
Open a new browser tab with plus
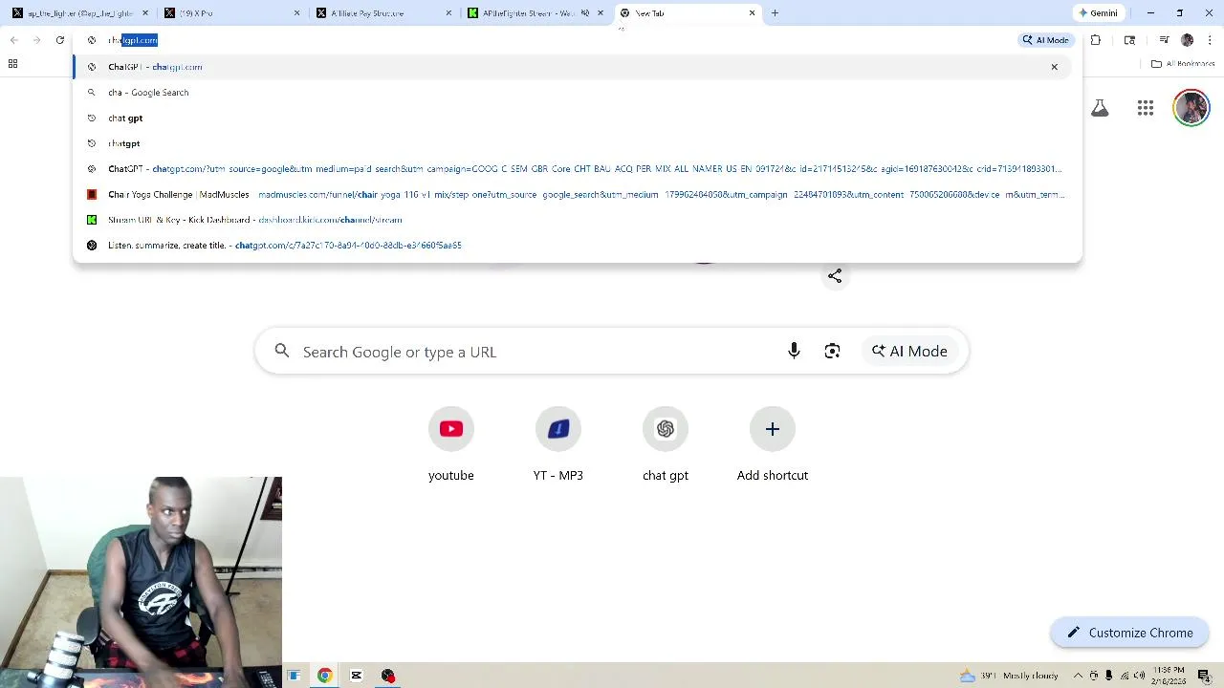click(x=775, y=13)
